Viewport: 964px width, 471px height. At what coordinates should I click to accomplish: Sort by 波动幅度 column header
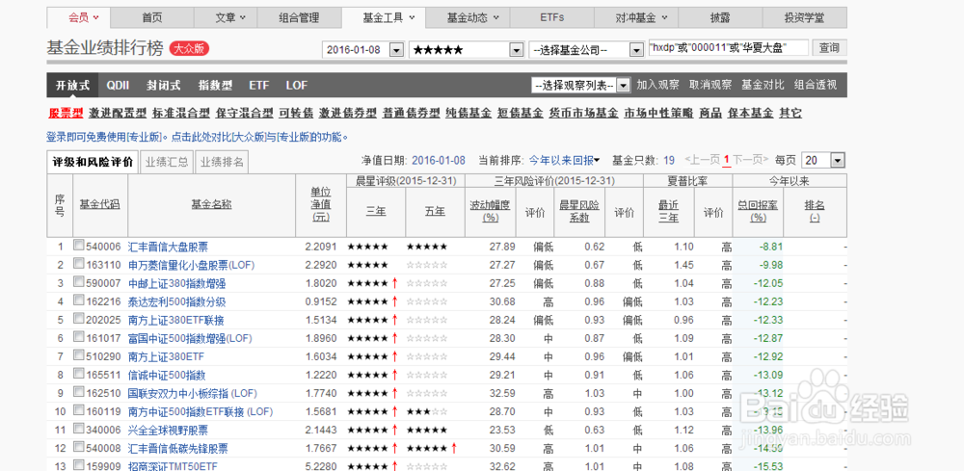[x=491, y=211]
